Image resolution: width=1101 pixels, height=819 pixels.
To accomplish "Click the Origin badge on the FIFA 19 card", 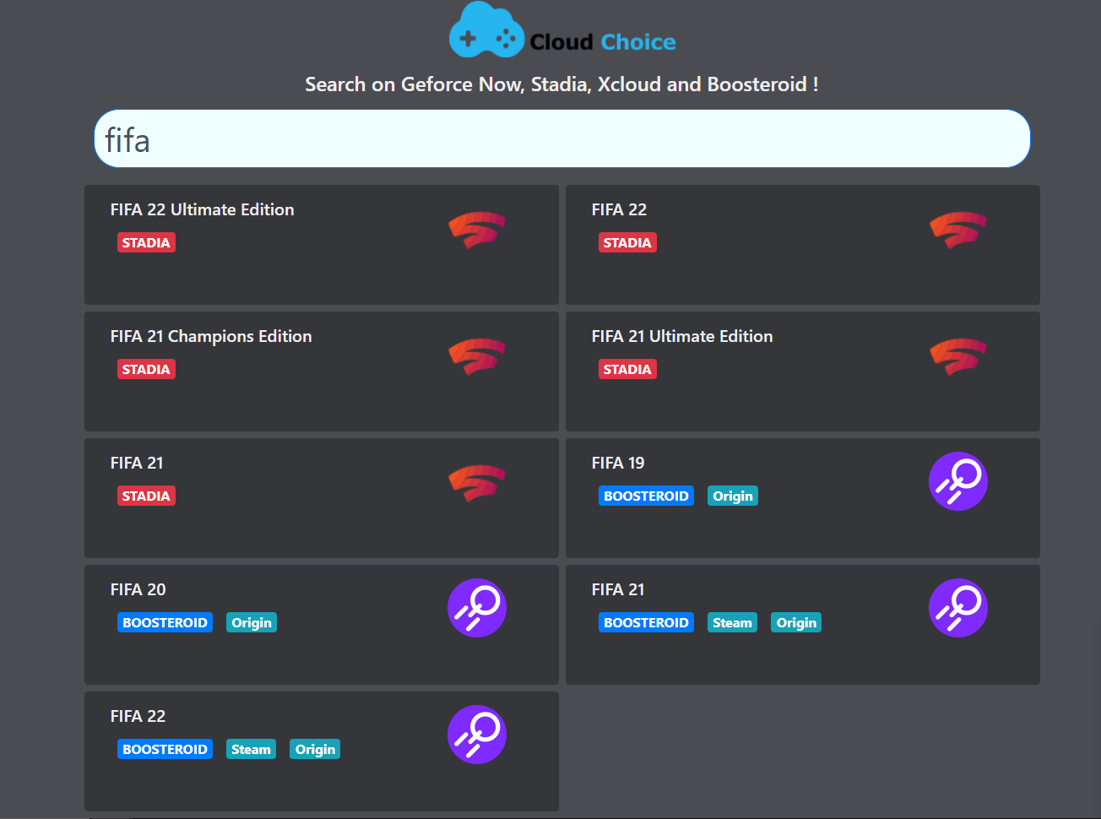I will click(x=733, y=496).
